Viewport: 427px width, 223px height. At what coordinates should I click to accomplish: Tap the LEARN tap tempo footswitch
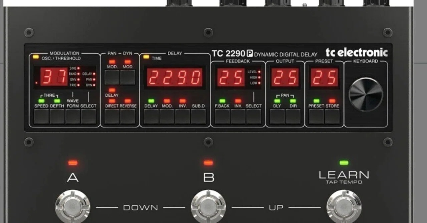click(344, 207)
